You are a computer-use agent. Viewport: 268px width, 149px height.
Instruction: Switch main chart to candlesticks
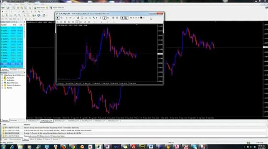coord(7,15)
